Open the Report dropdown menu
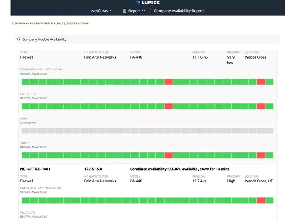The height and width of the screenshot is (221, 295). pos(134,11)
